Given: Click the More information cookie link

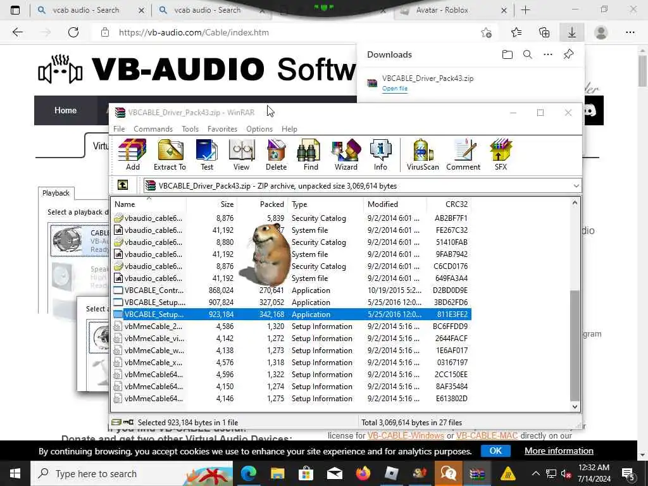Looking at the screenshot, I should click(x=559, y=451).
